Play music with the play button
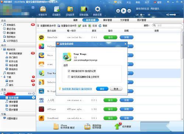The image size is (184, 134). tap(124, 11)
